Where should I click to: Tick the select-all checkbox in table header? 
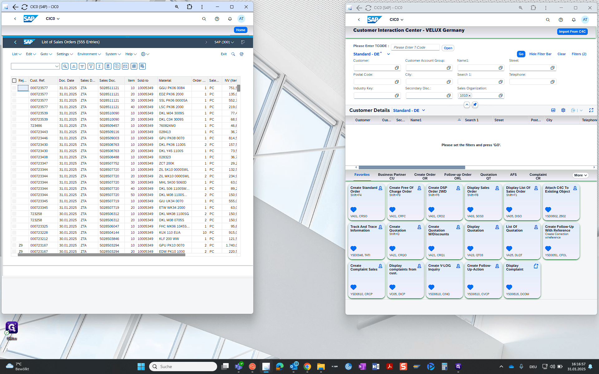click(x=14, y=80)
